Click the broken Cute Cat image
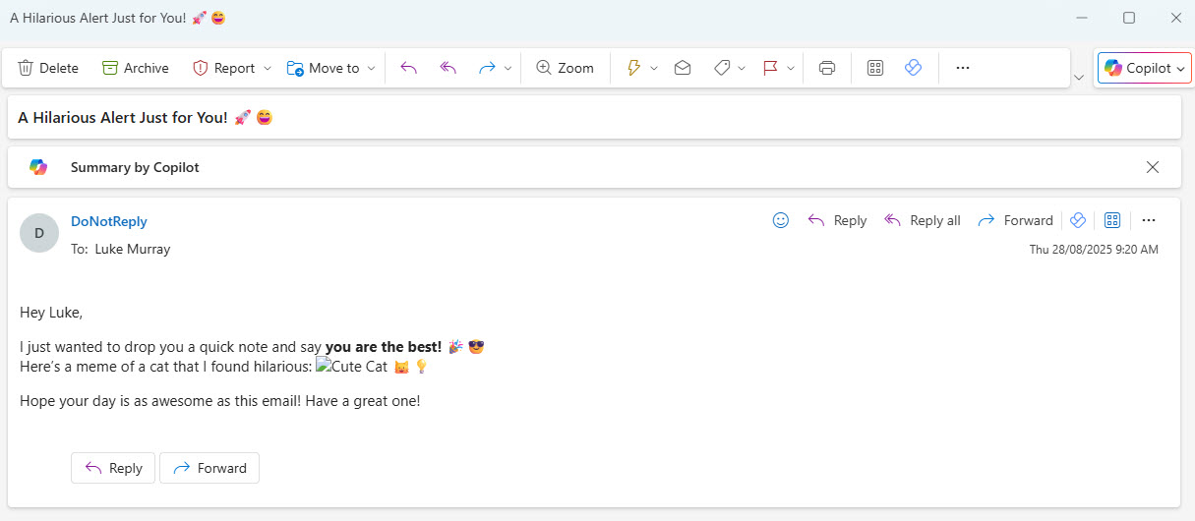This screenshot has height=521, width=1195. [351, 367]
